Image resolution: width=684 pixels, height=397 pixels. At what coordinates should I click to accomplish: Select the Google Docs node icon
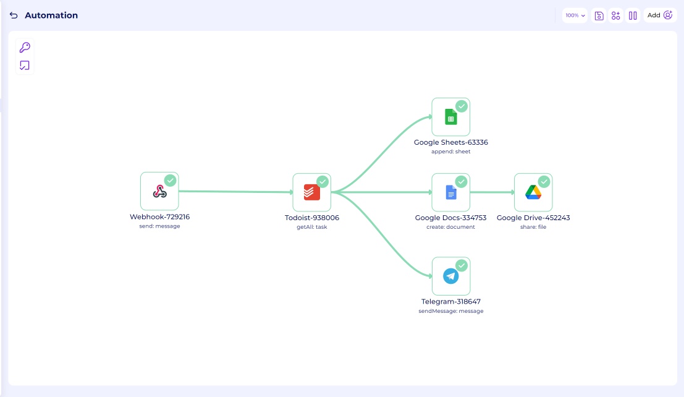pyautogui.click(x=450, y=192)
